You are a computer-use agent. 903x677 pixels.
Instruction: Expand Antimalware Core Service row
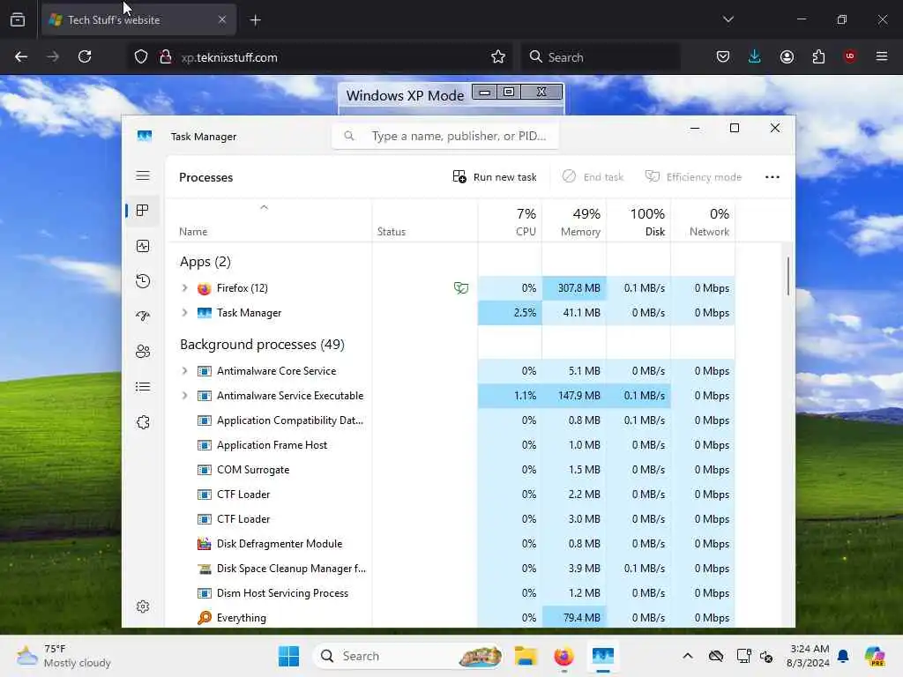184,371
